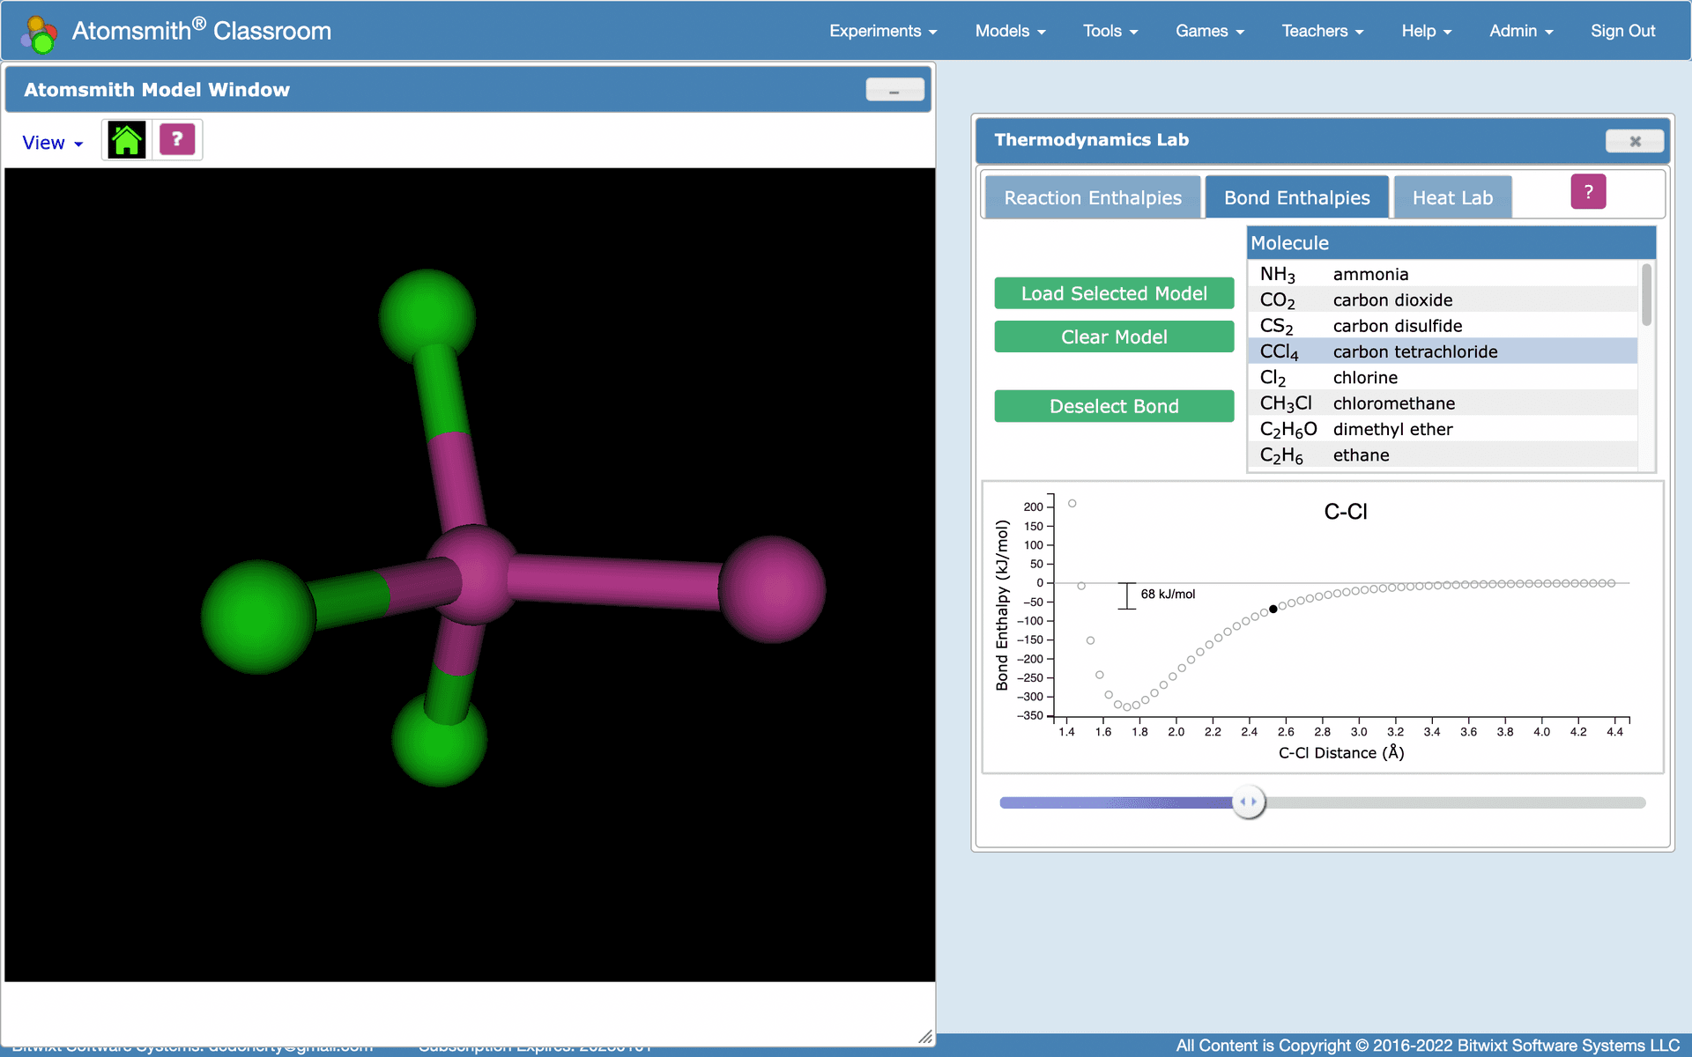Click Clear Model button

(1114, 336)
